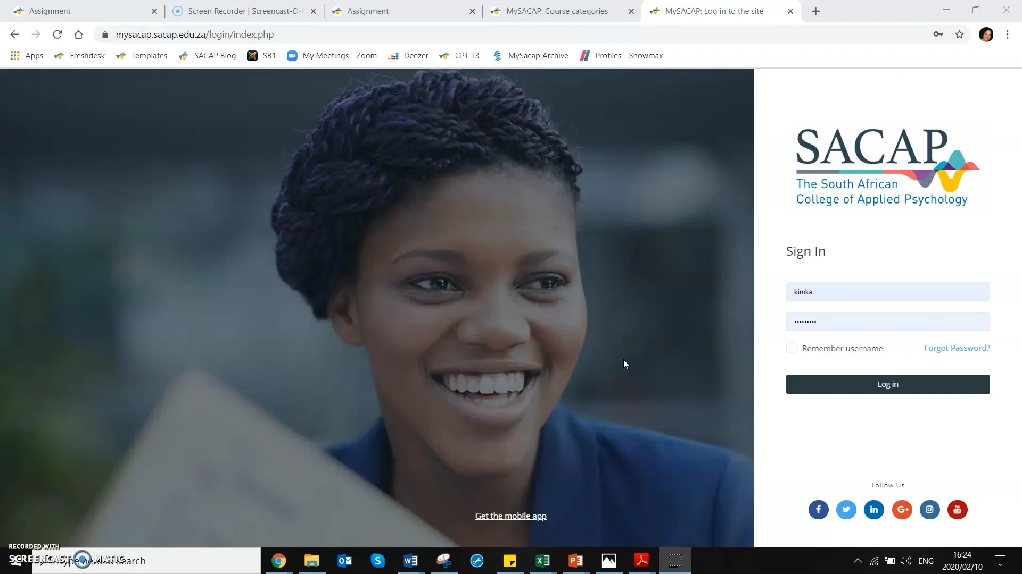Screen dimensions: 1022x574
Task: Reload the current page
Action: (57, 35)
